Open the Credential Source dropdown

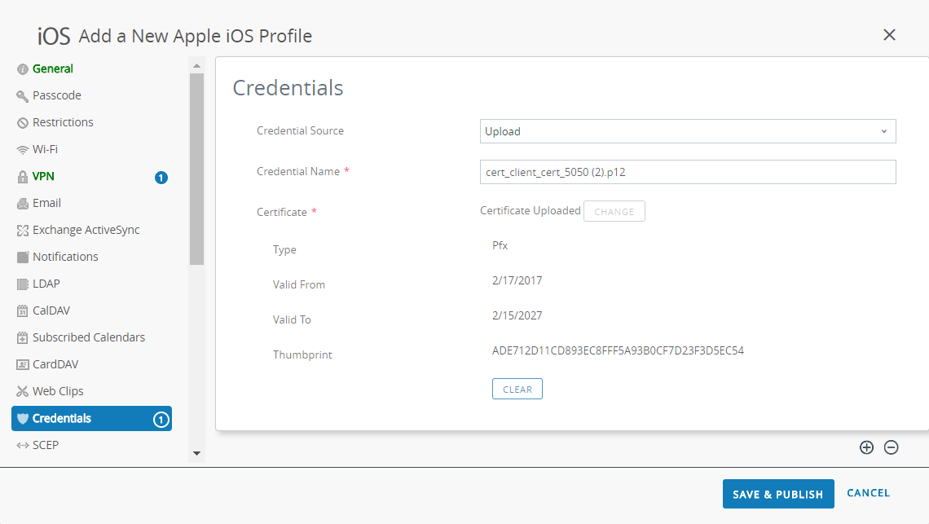688,131
